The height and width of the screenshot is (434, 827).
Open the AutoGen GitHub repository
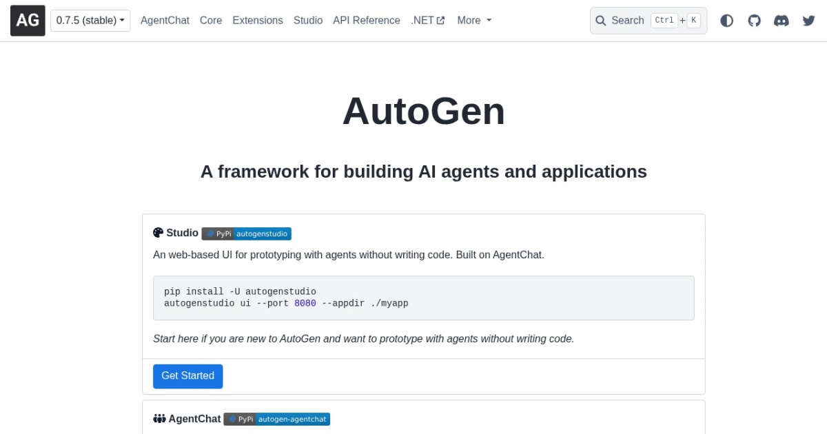(x=754, y=21)
